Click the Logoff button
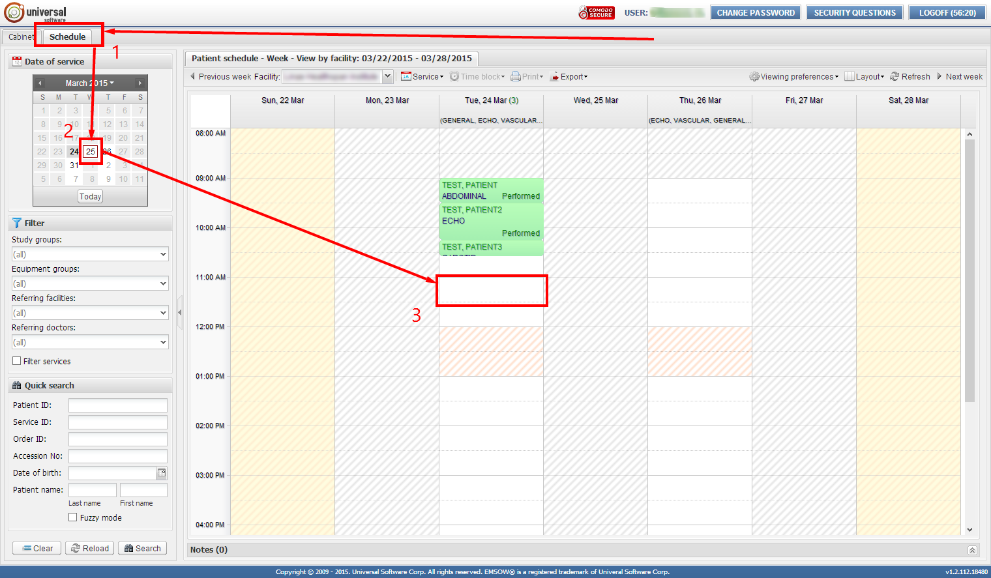Viewport: 991px width, 578px height. point(948,12)
